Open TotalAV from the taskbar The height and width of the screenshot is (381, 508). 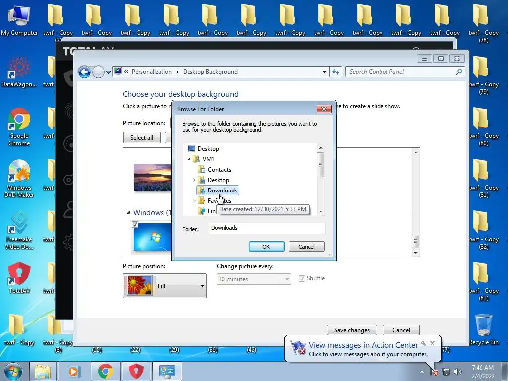(136, 371)
